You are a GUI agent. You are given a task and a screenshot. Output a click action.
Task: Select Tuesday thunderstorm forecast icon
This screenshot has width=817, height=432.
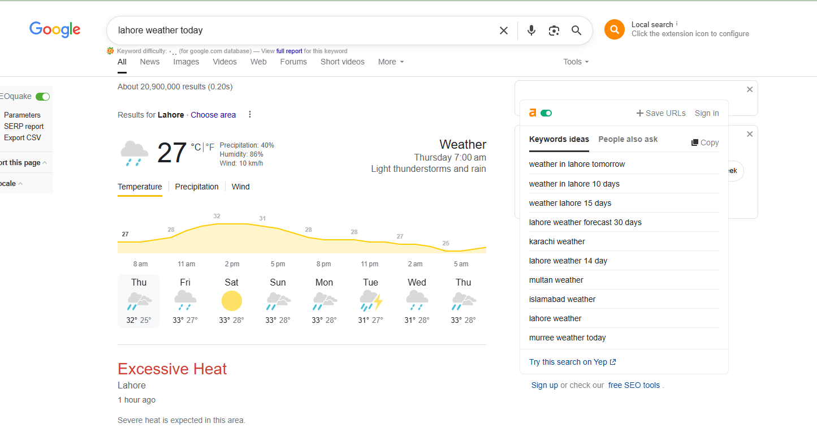[371, 301]
